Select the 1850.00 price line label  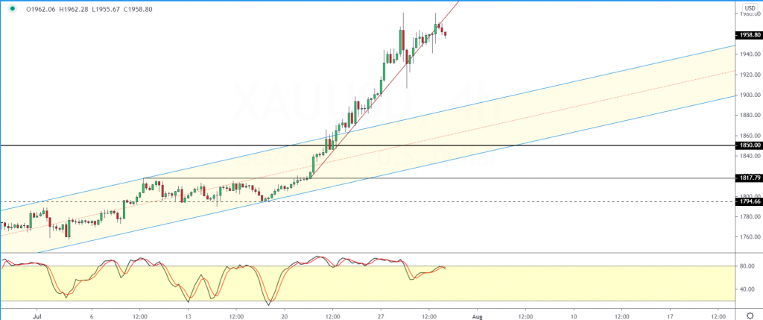(x=749, y=145)
